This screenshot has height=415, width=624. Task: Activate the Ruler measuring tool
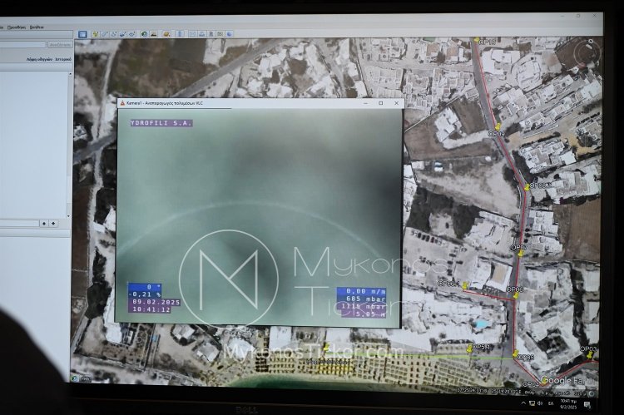tap(179, 34)
